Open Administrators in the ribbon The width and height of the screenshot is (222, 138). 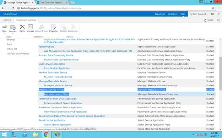click(x=42, y=28)
